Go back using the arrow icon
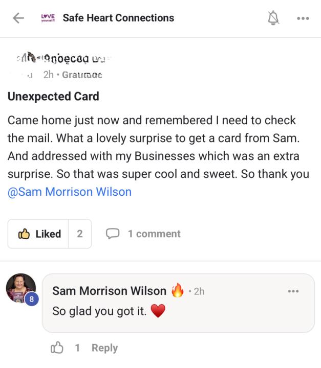Screen dimensions: 321x368 [x=18, y=18]
